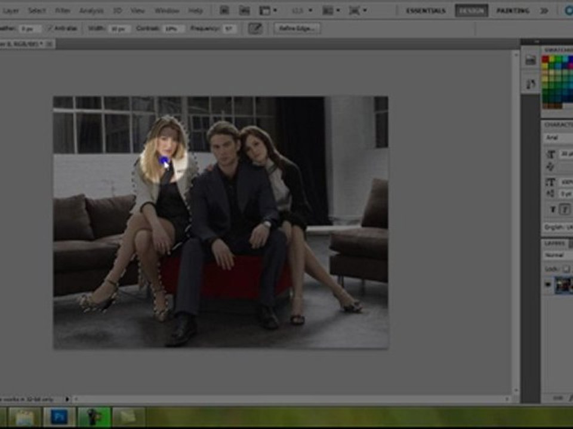Screen dimensions: 573x429
Task: Toggle Faux Italic style
Action: (565, 210)
